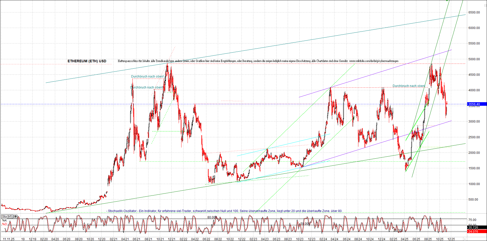Click the collapse box in top-right corner

tap(485, 5)
